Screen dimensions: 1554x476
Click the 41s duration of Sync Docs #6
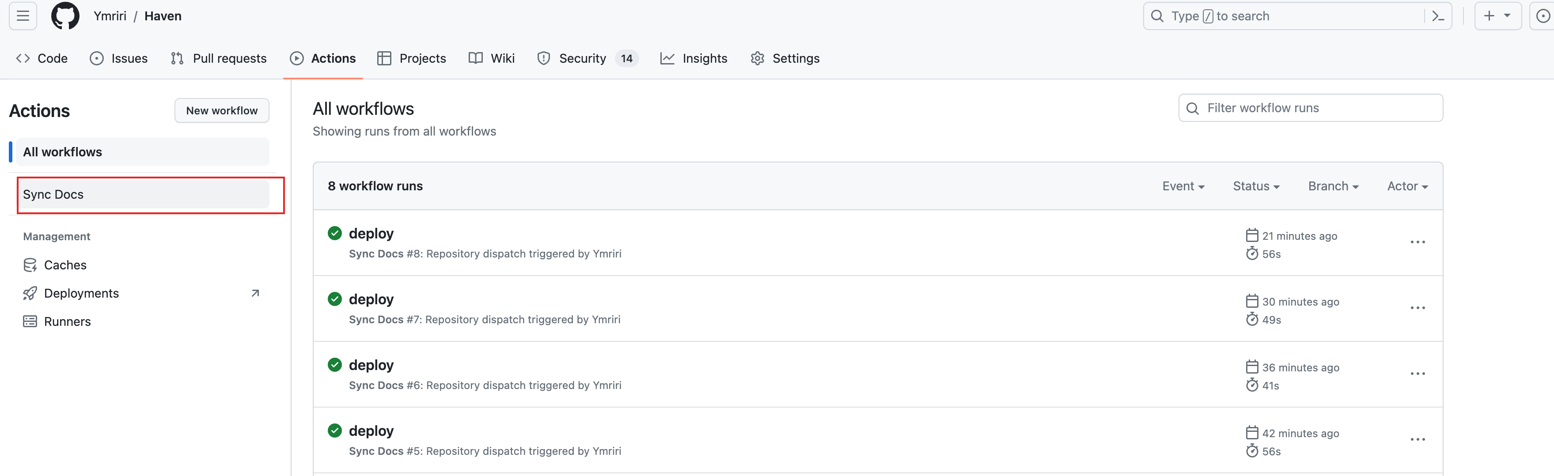[1270, 386]
